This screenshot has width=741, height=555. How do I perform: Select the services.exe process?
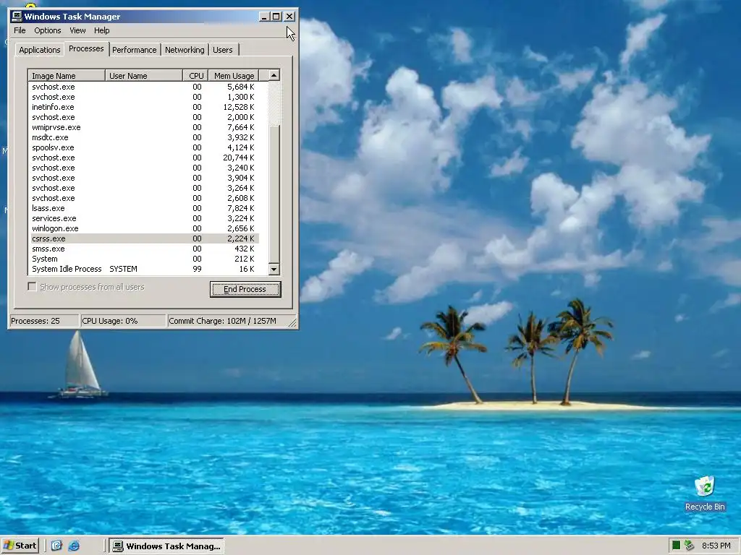(x=144, y=218)
